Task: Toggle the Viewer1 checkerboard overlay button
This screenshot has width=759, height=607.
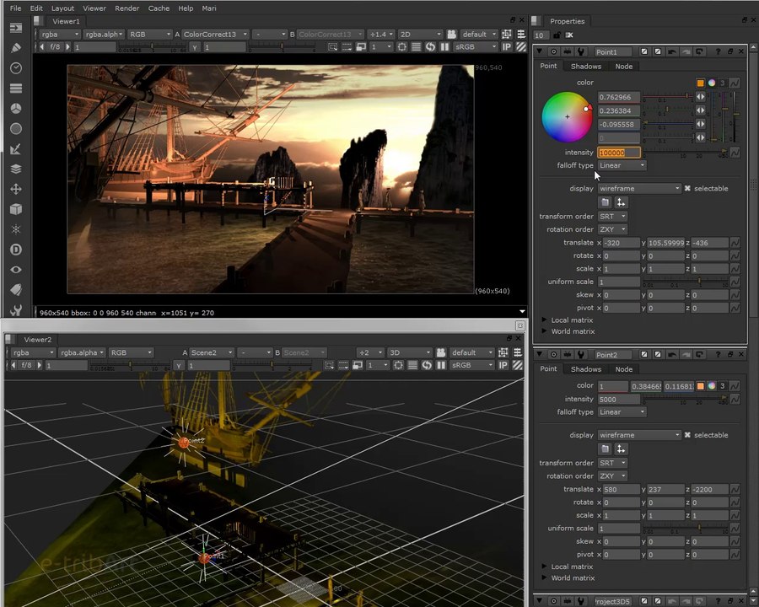Action: click(x=521, y=47)
